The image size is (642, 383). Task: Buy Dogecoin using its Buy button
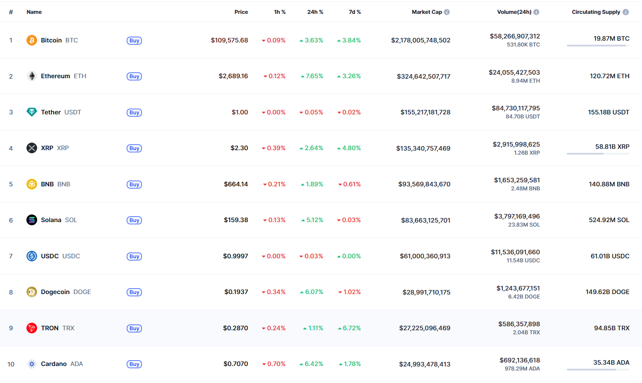[x=134, y=292]
